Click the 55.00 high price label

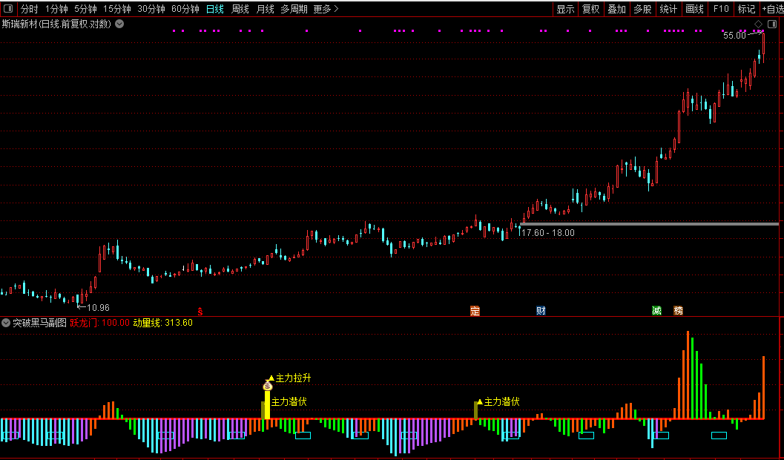pyautogui.click(x=734, y=36)
